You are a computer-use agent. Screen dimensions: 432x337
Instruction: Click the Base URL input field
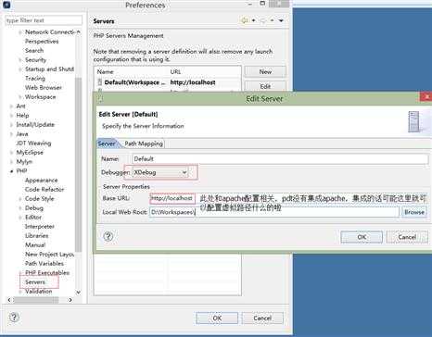(172, 198)
